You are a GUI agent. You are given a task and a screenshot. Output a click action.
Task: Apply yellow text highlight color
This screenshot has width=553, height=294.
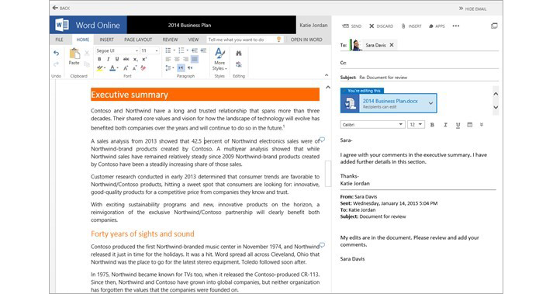[x=99, y=68]
